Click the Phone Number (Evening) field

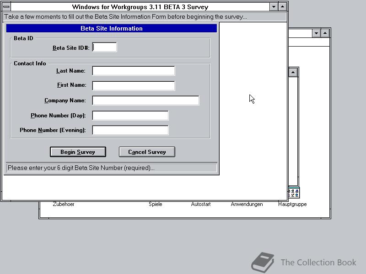[x=130, y=130]
